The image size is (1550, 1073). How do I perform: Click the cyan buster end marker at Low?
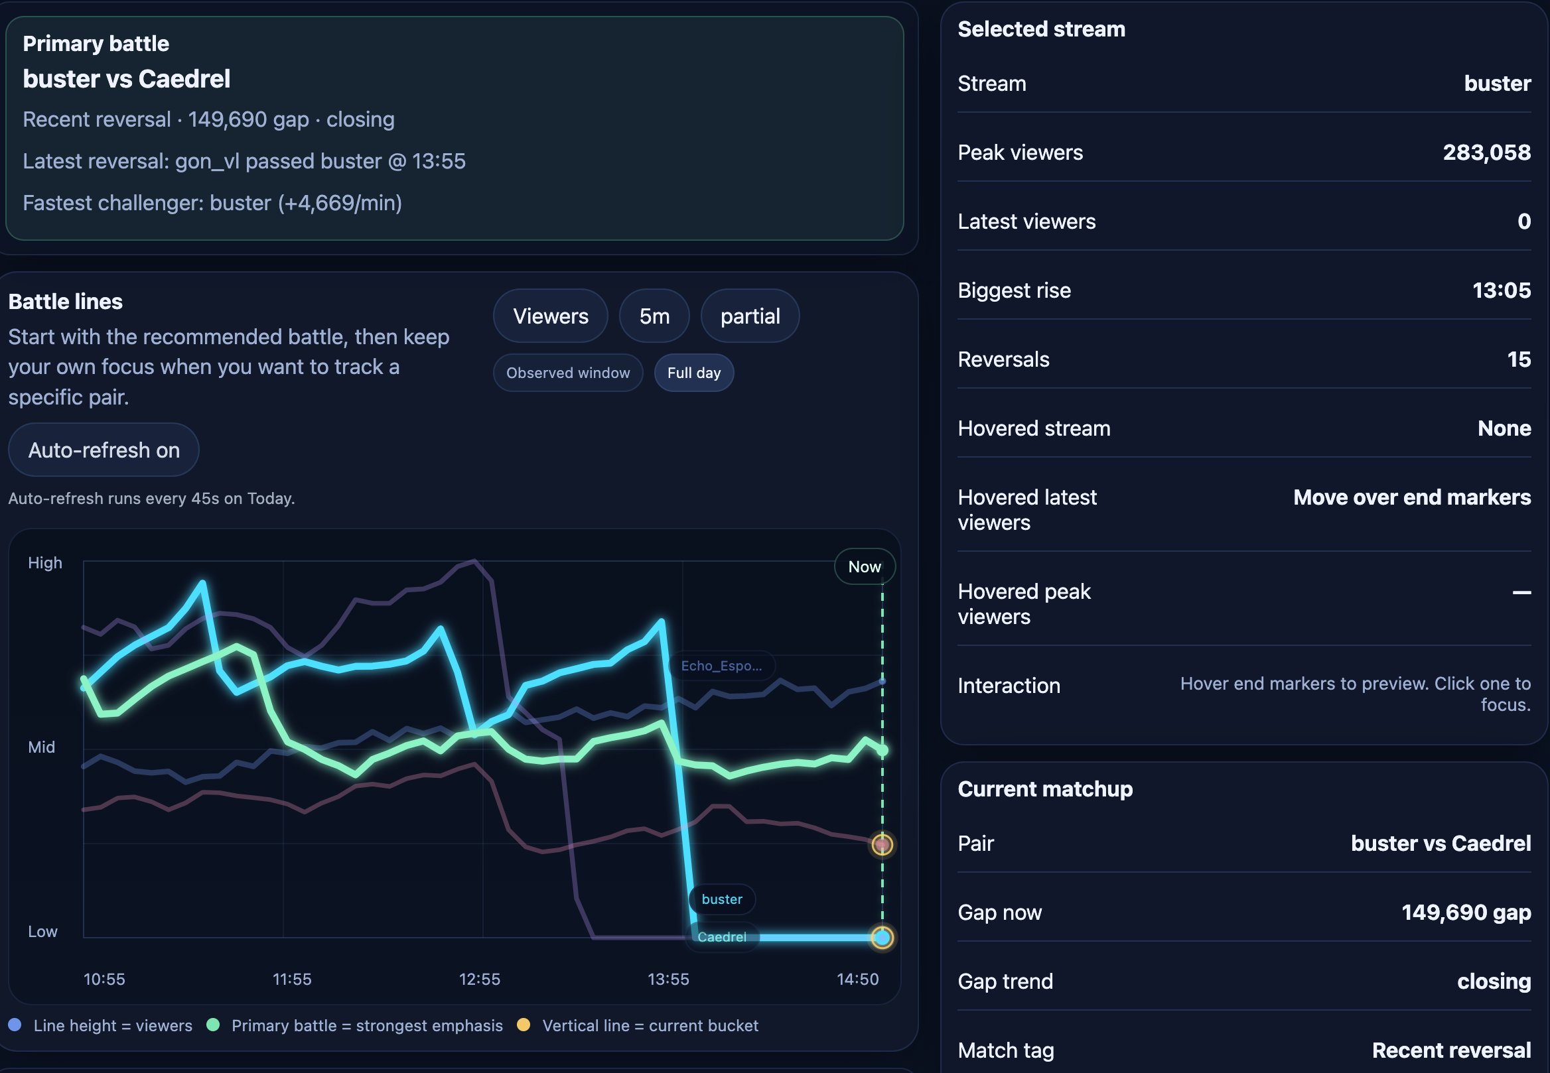coord(882,937)
